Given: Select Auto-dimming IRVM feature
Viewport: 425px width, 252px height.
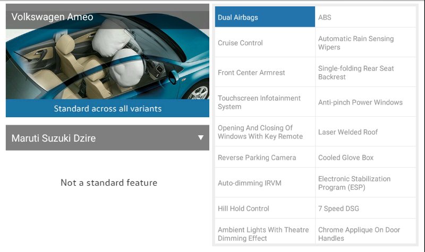Looking at the screenshot, I should point(265,183).
